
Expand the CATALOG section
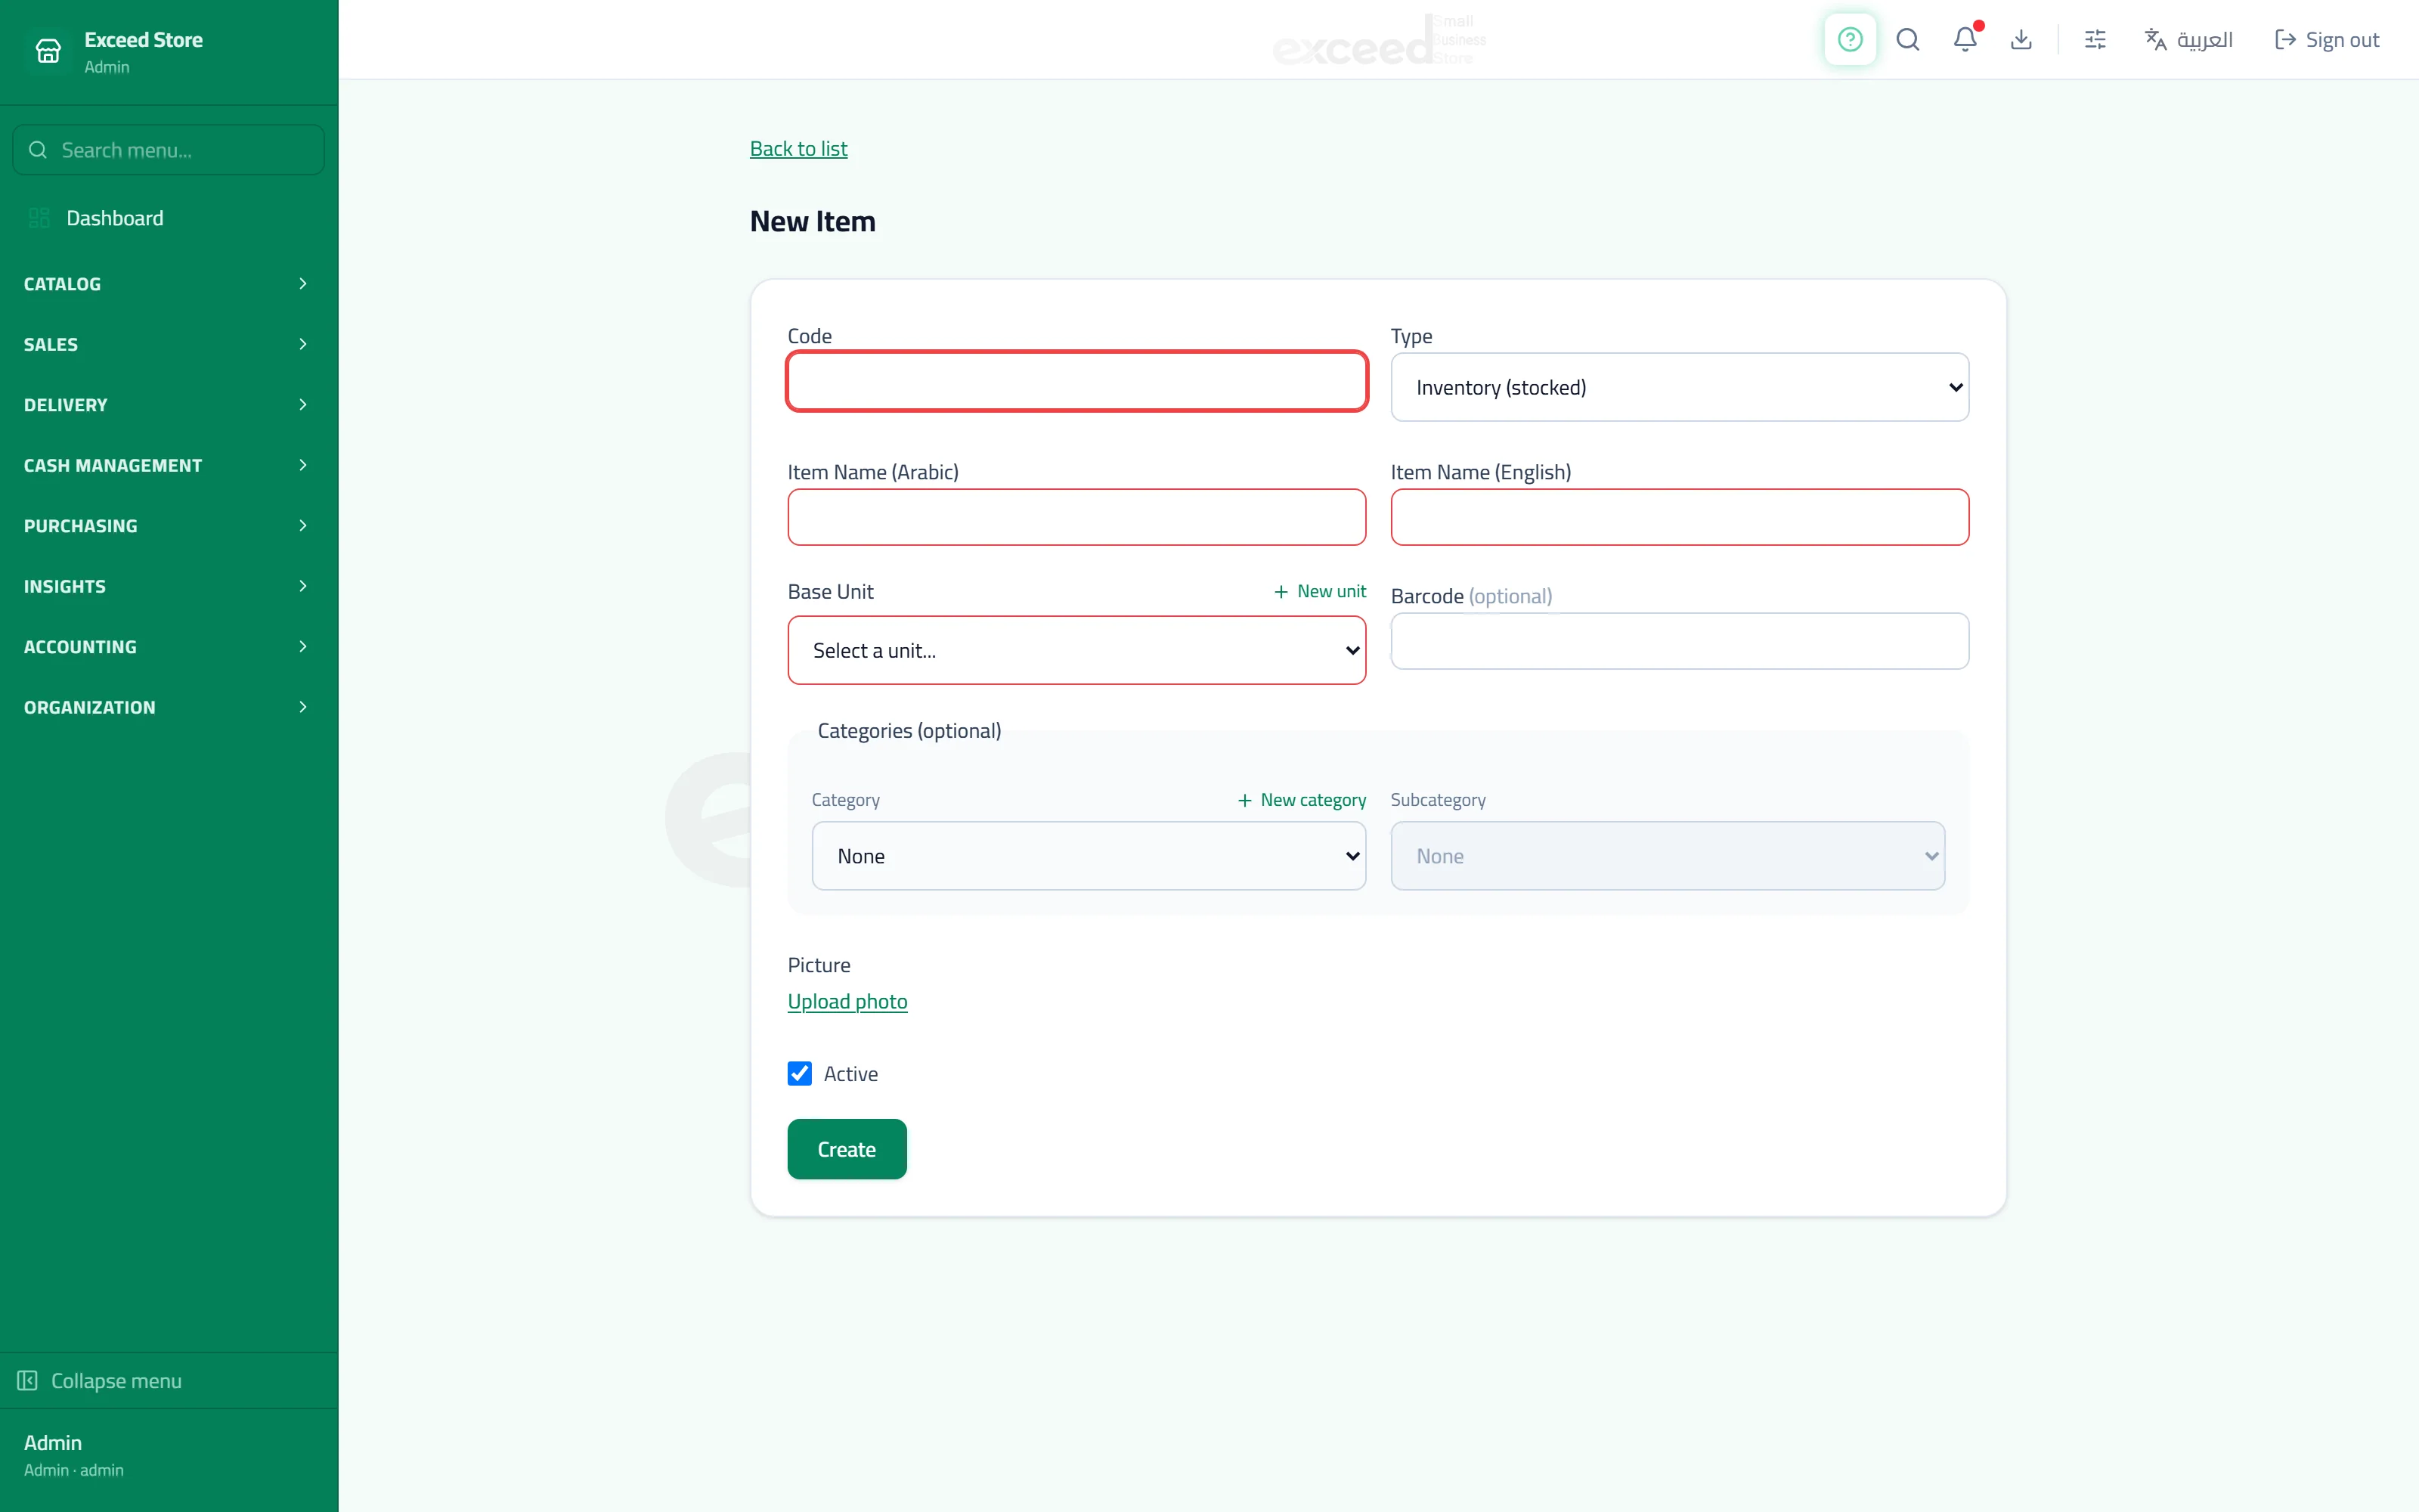[x=168, y=284]
